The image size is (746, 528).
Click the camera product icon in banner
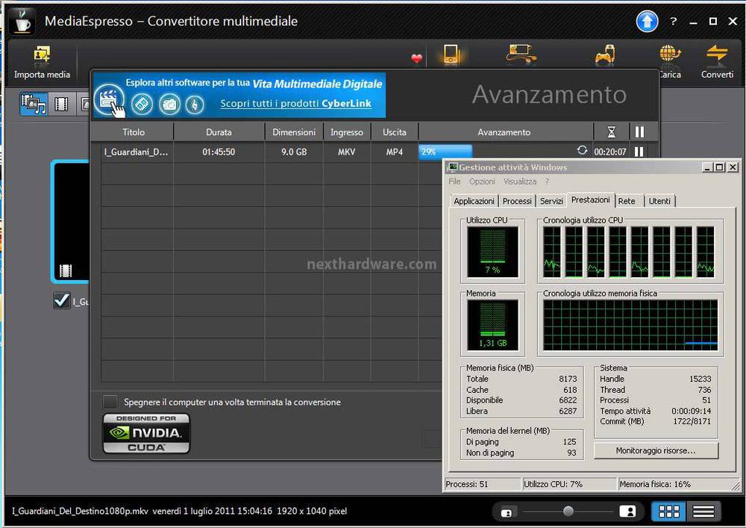170,104
